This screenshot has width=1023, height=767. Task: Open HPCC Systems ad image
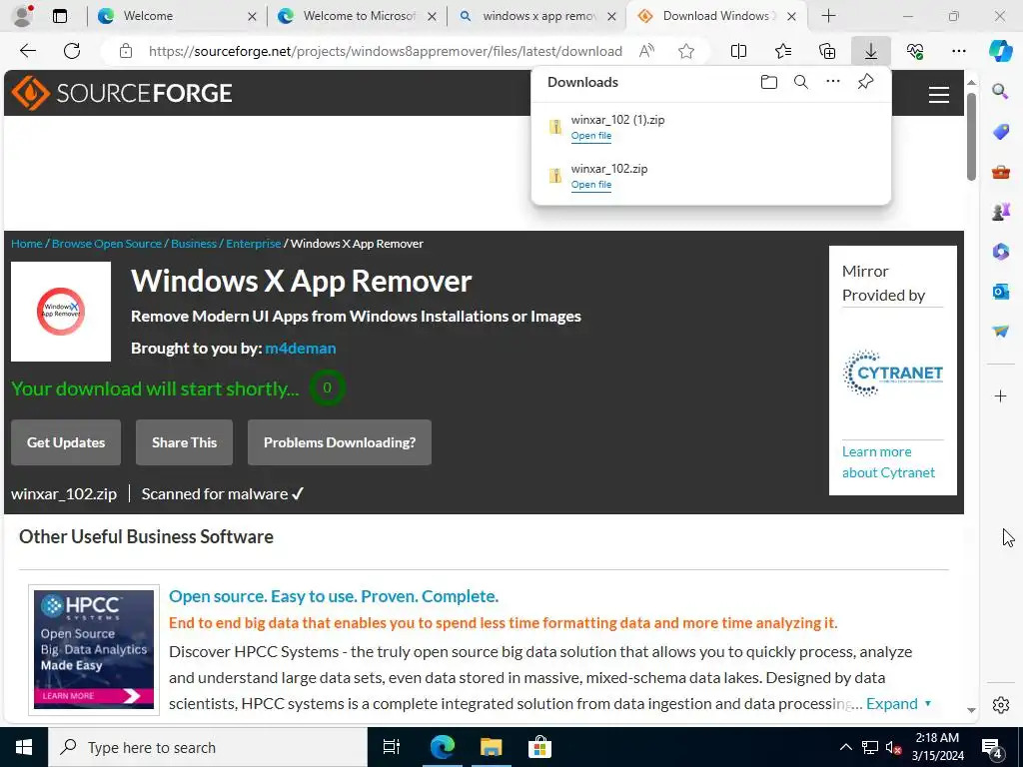94,649
